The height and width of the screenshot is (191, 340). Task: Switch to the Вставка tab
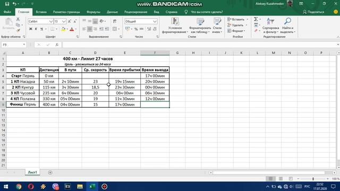41,12
